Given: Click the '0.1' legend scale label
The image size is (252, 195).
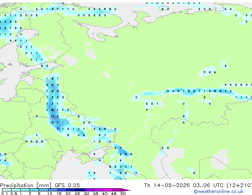Looking at the screenshot, I should coord(4,193).
